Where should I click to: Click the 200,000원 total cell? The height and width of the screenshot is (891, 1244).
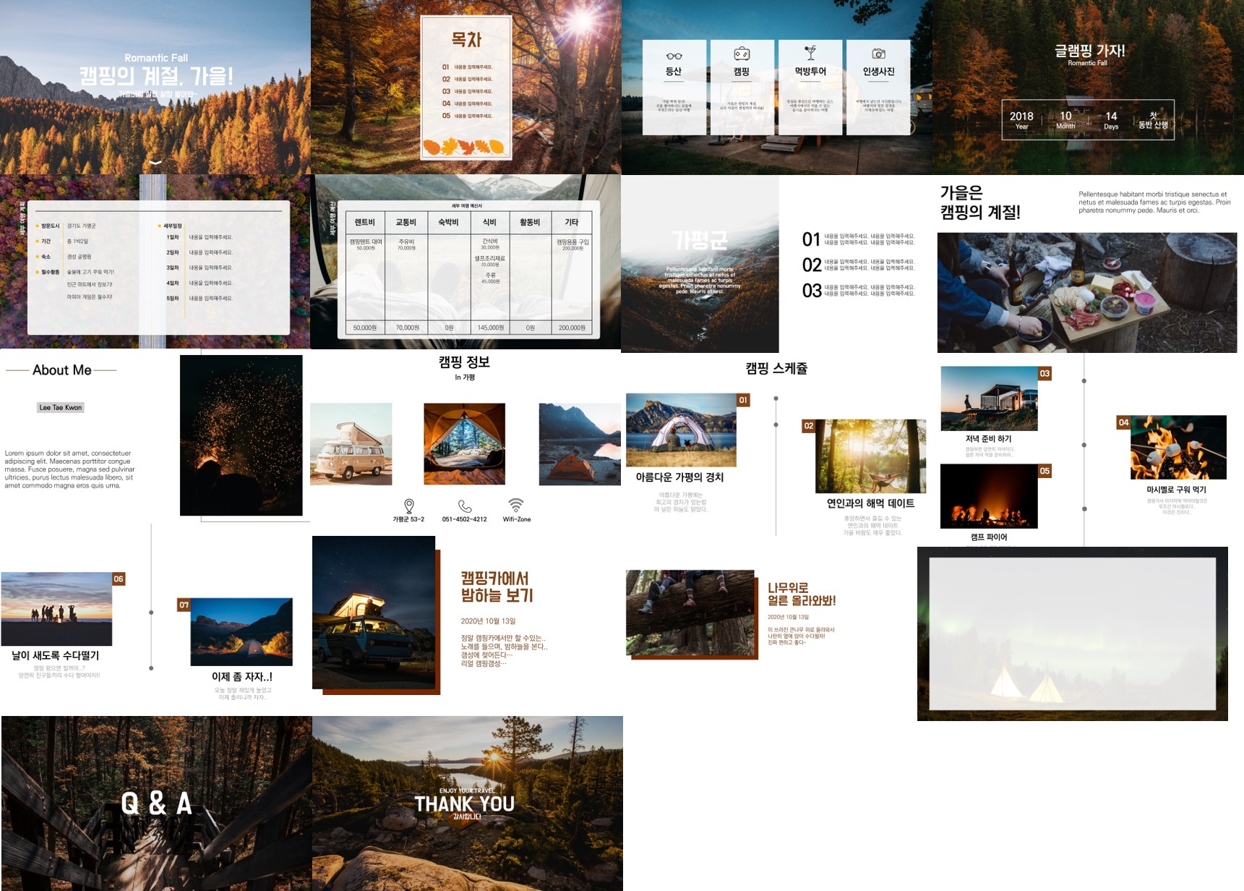(x=572, y=328)
